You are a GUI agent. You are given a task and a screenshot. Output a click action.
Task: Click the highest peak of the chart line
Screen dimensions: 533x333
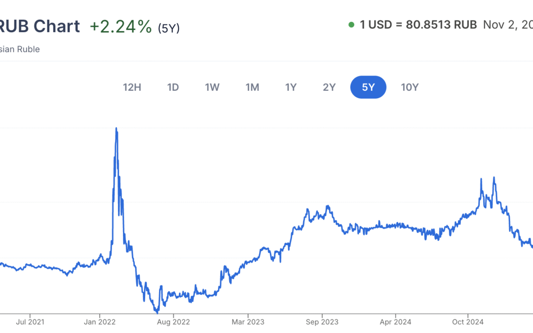pos(116,128)
